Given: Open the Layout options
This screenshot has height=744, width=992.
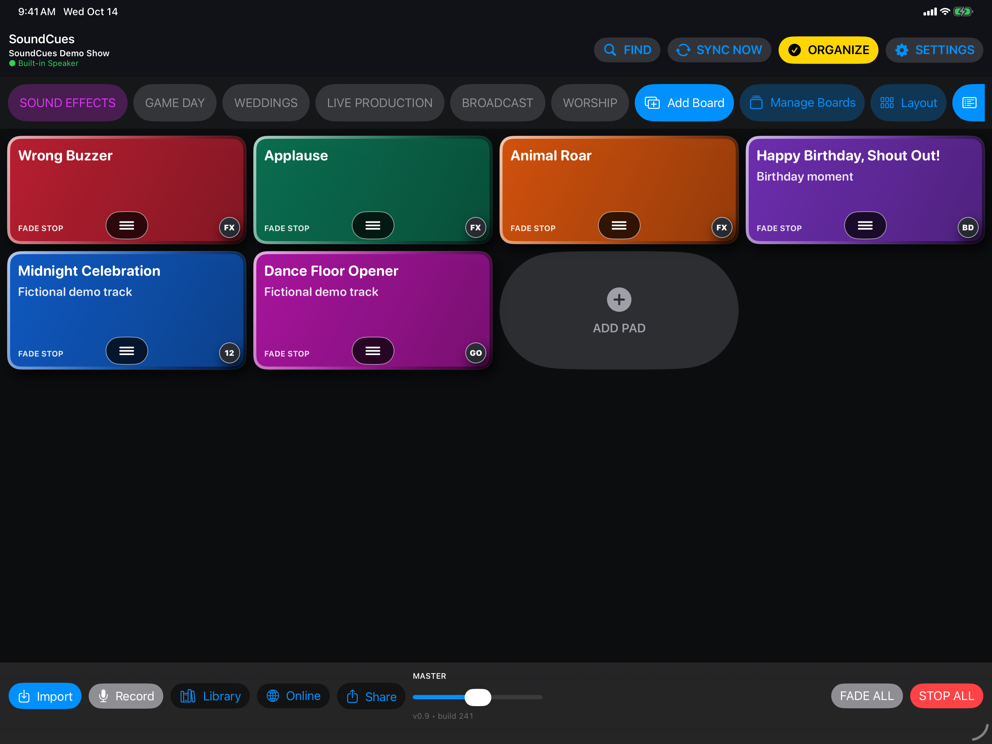Looking at the screenshot, I should click(908, 103).
